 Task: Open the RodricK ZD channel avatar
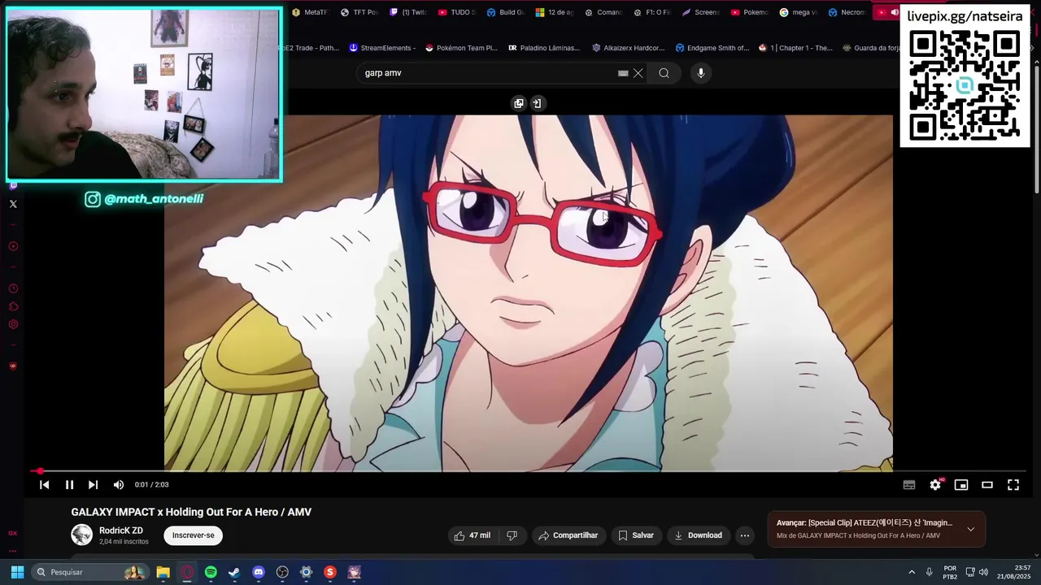pos(82,535)
